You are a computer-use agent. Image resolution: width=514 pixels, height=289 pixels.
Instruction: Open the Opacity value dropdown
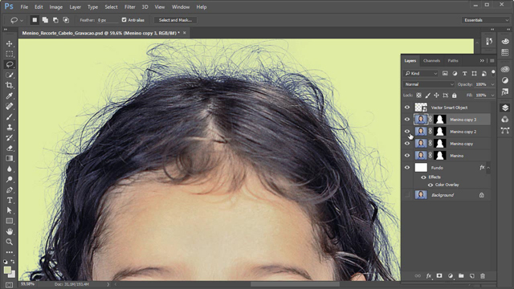[492, 84]
